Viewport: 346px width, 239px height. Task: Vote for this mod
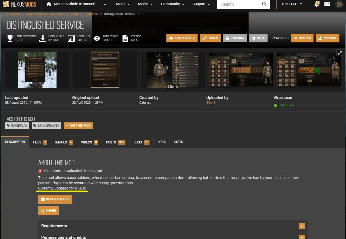[x=258, y=38]
